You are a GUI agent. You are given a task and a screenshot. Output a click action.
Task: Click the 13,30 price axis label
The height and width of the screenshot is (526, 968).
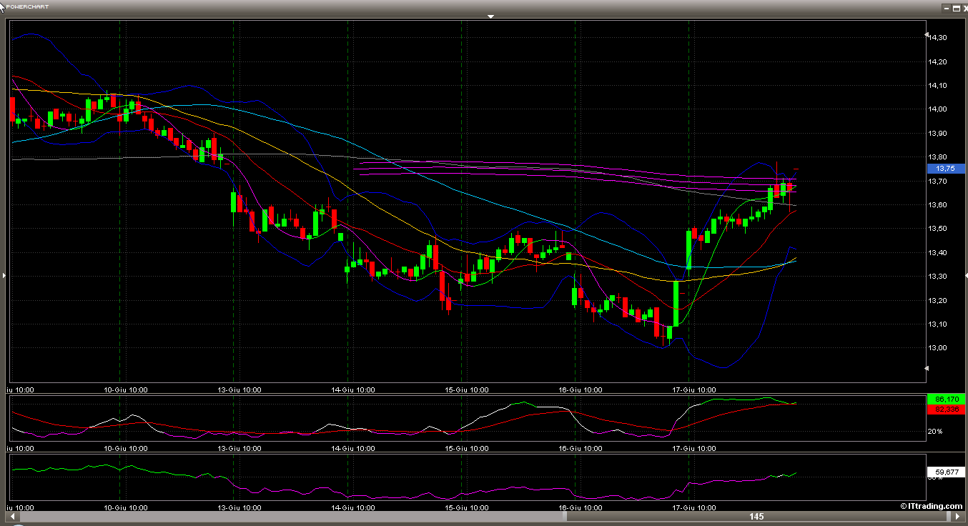point(937,276)
